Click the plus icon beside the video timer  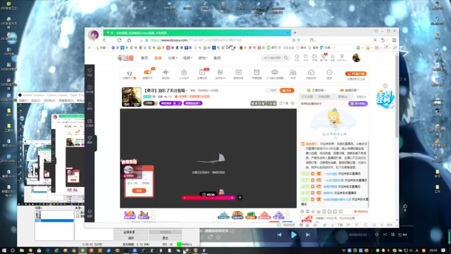point(240,198)
